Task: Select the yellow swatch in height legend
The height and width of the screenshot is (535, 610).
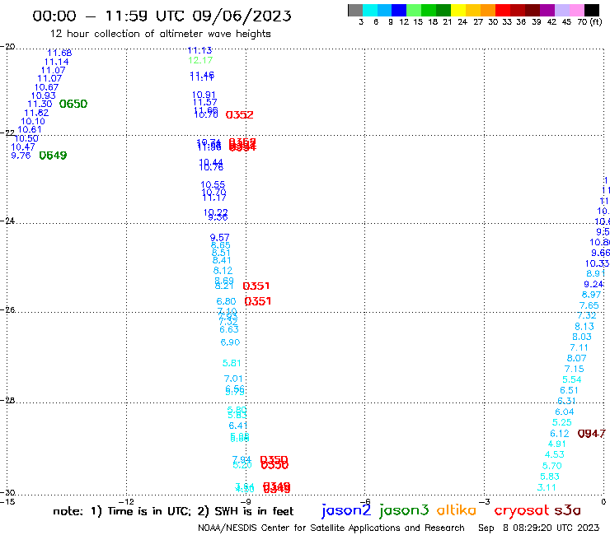Action: coord(458,10)
